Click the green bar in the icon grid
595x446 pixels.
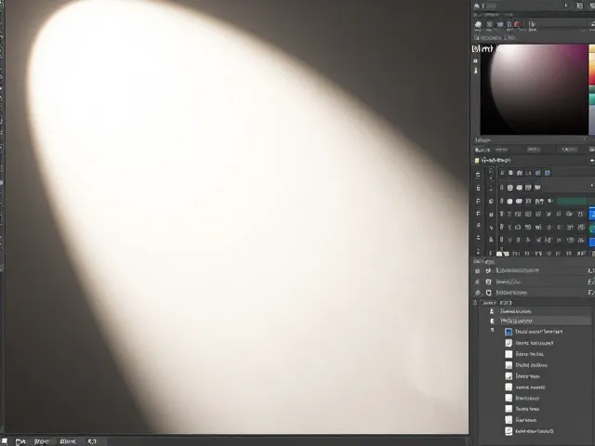(x=573, y=201)
